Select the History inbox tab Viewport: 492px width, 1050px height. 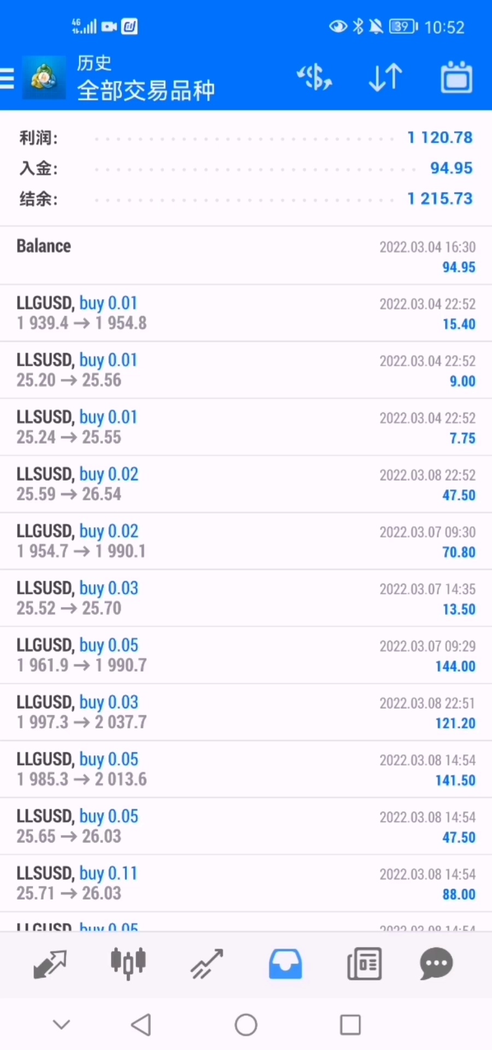(x=285, y=964)
